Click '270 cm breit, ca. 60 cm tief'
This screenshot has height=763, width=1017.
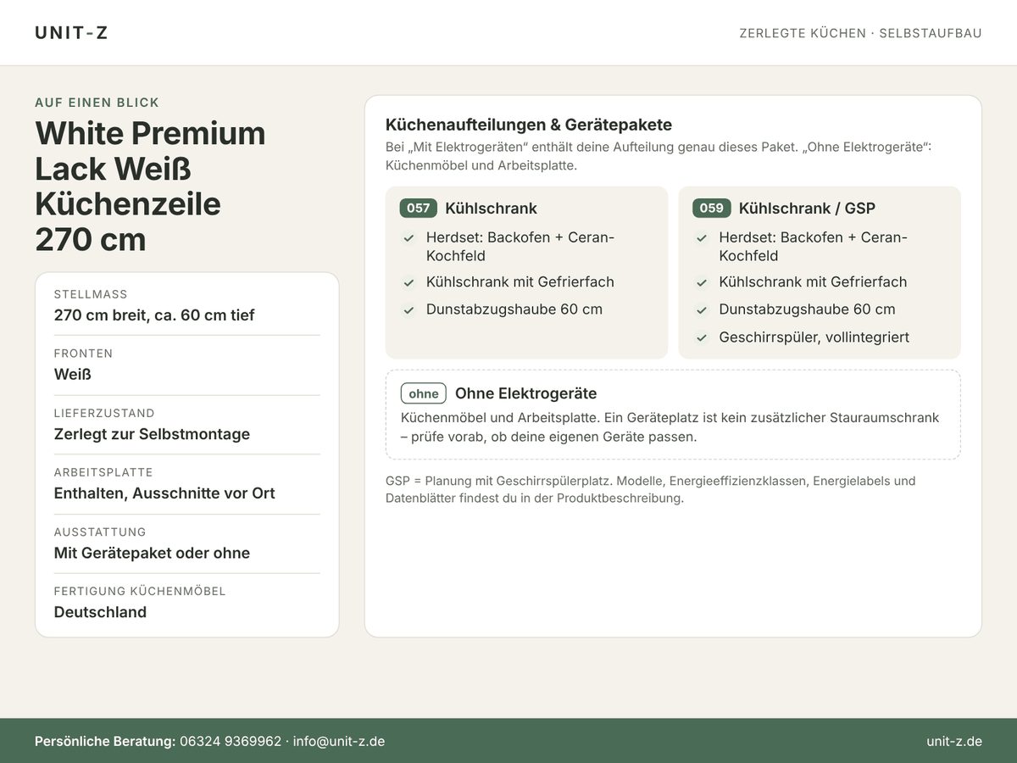tap(154, 315)
